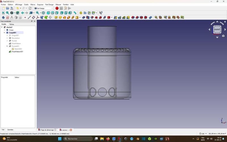The image size is (227, 142).
Task: Open the Page de démarrage document tab
Action: pyautogui.click(x=47, y=130)
